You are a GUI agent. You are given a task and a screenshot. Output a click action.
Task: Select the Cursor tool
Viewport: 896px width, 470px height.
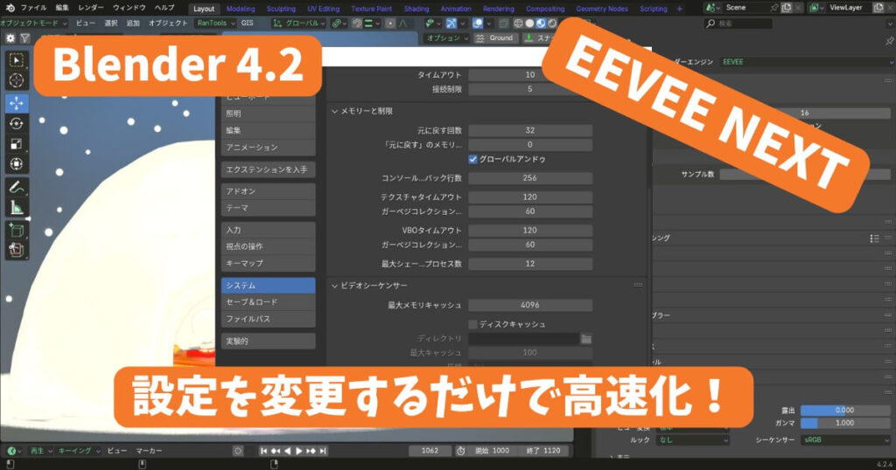pos(17,80)
